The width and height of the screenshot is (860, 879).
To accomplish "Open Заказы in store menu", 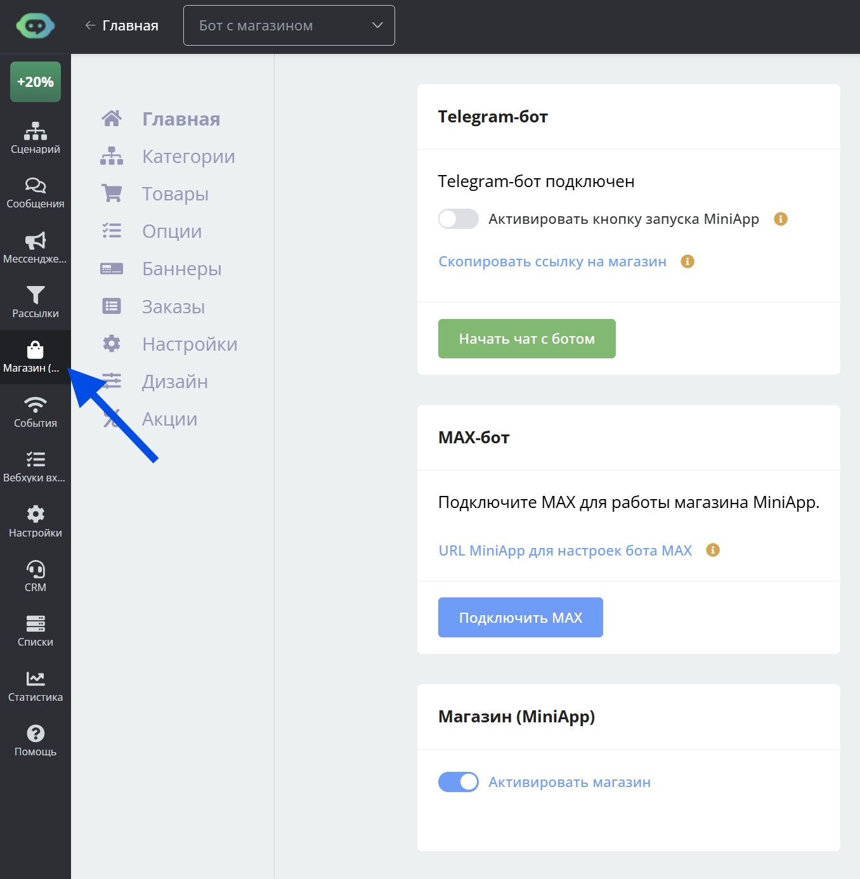I will 153,306.
